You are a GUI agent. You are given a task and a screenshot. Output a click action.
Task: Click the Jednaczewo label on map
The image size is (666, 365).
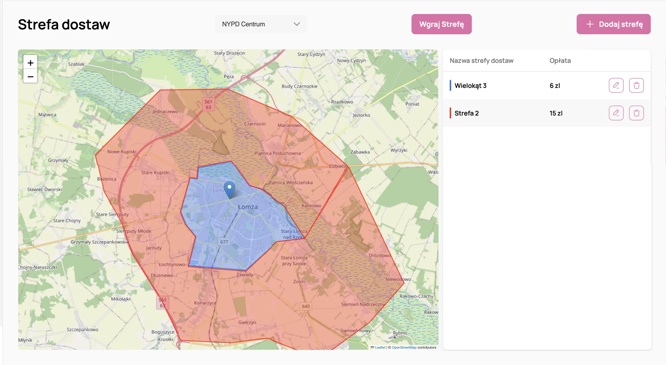(165, 112)
